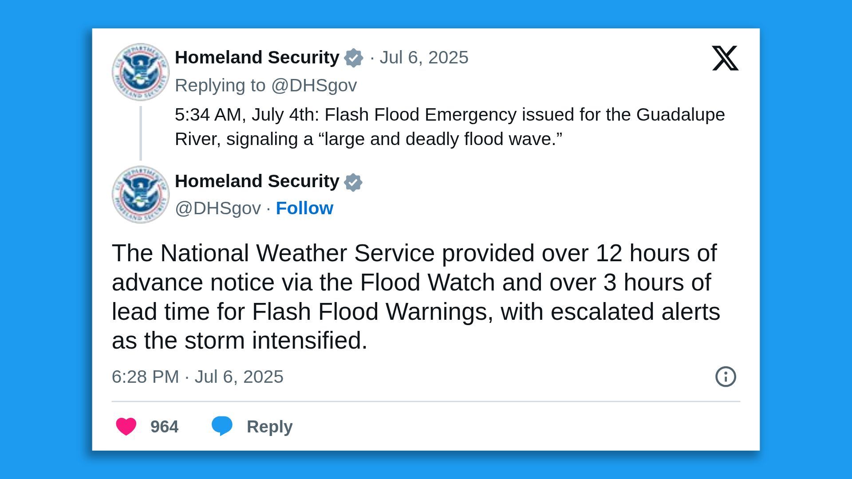Open the bottom Homeland Security profile avatar

[x=140, y=194]
